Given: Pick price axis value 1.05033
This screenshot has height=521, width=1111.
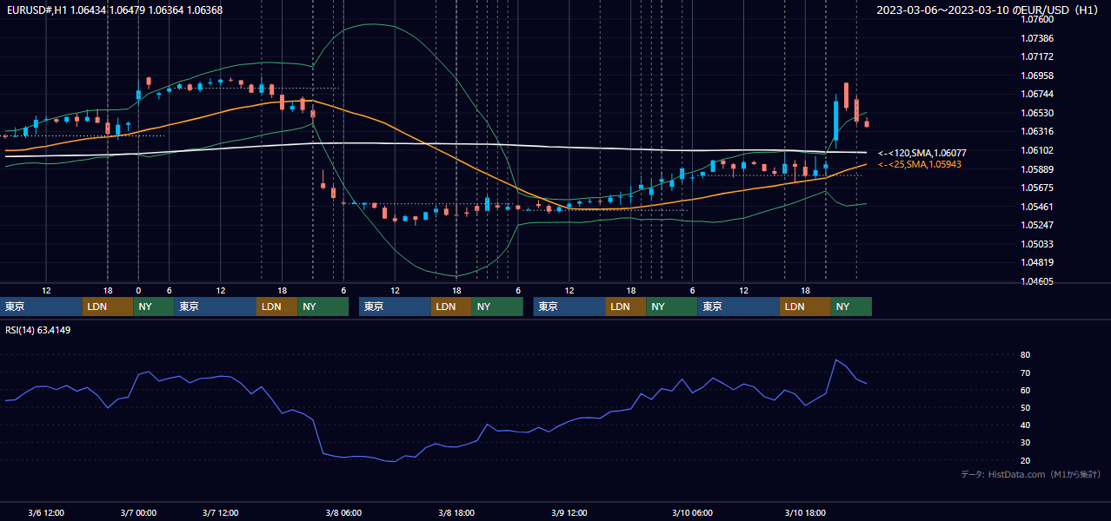Looking at the screenshot, I should point(1036,244).
